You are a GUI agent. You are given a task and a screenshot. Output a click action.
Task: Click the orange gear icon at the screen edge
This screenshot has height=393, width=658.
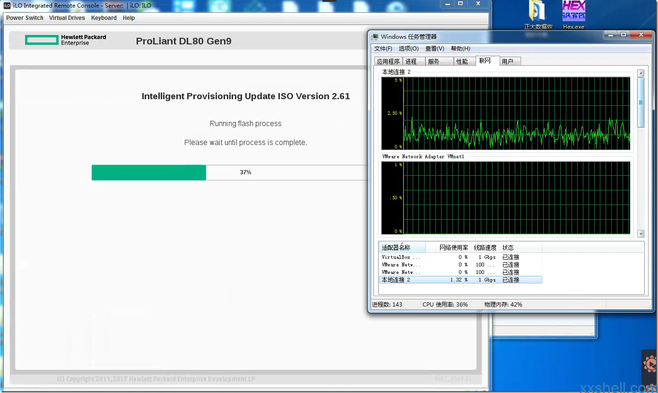[650, 364]
